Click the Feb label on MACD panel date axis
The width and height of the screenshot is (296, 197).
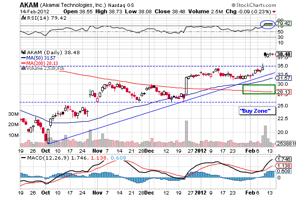coord(250,193)
